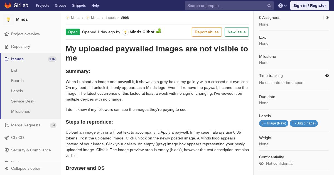This screenshot has width=334, height=175.
Task: Click the first Minds breadcrumb avatar icon
Action: coord(68,18)
